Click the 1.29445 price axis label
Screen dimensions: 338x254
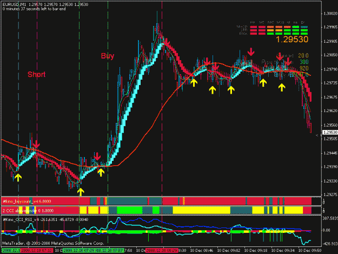coord(330,153)
